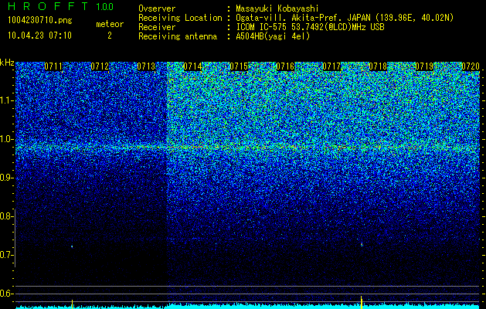The height and width of the screenshot is (309, 486).
Task: Select the filename 1004230710.png
Action: click(40, 21)
